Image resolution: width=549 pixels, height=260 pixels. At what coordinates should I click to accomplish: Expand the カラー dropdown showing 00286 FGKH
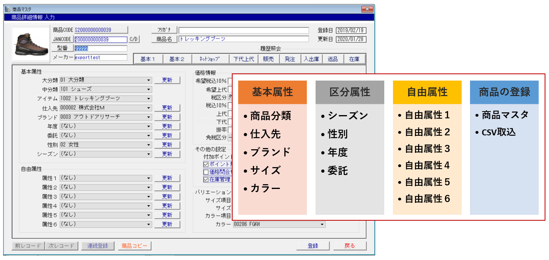(x=321, y=224)
